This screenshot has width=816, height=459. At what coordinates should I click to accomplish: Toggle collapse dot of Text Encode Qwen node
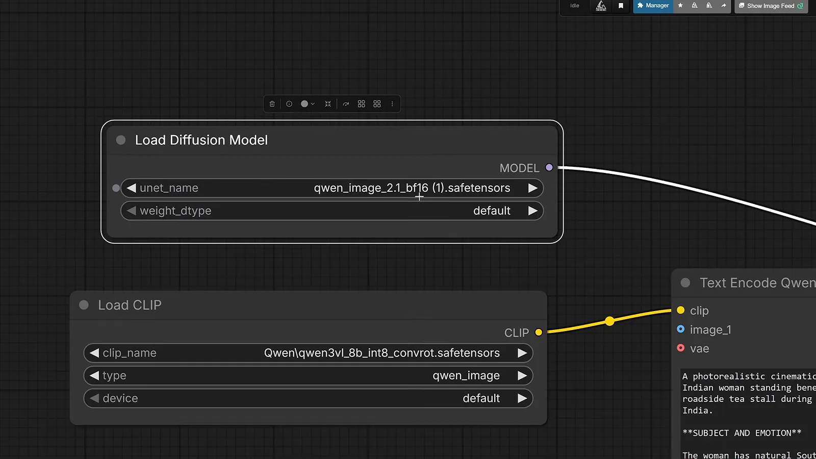coord(685,283)
